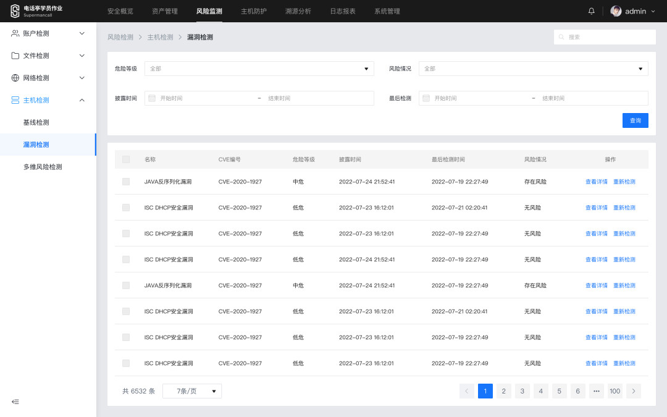Click 查看详情 link in the first row
Viewport: 667px width, 417px height.
click(597, 182)
